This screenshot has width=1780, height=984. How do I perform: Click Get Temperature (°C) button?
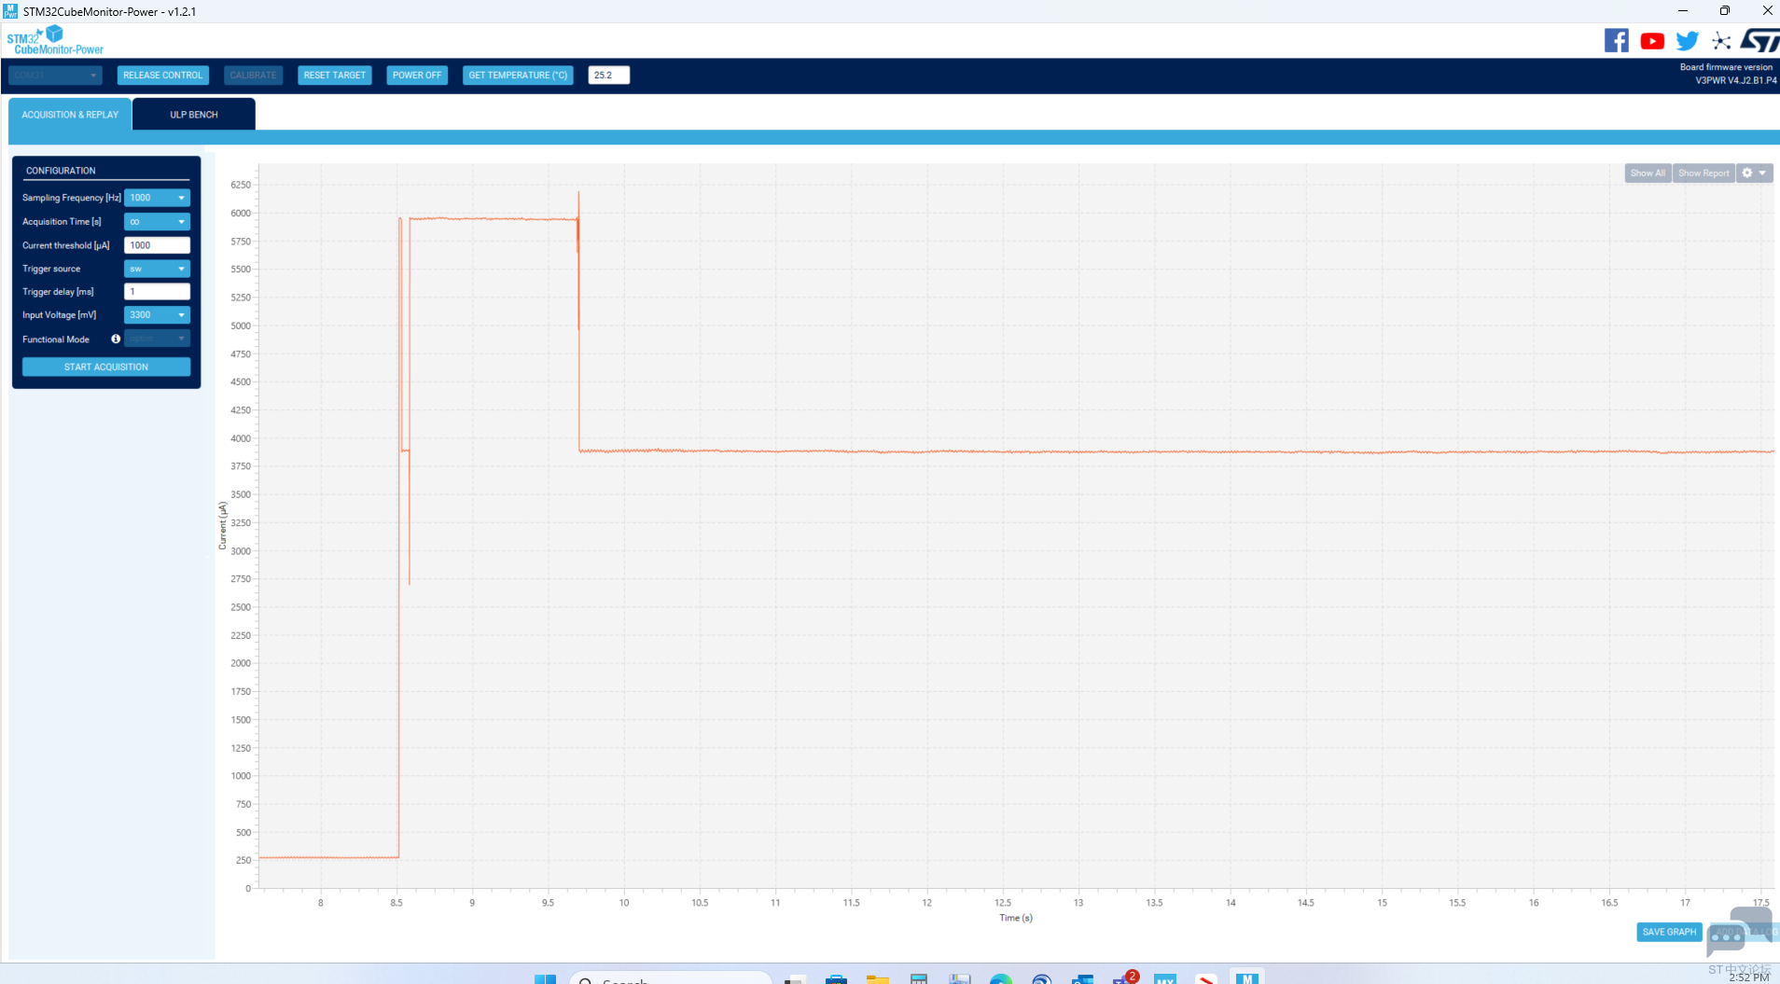(x=518, y=75)
